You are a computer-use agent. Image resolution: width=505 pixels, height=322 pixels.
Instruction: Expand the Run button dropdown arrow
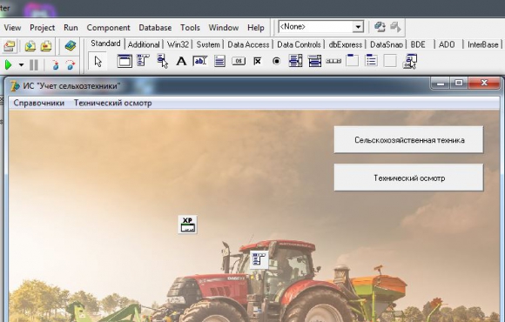(21, 65)
